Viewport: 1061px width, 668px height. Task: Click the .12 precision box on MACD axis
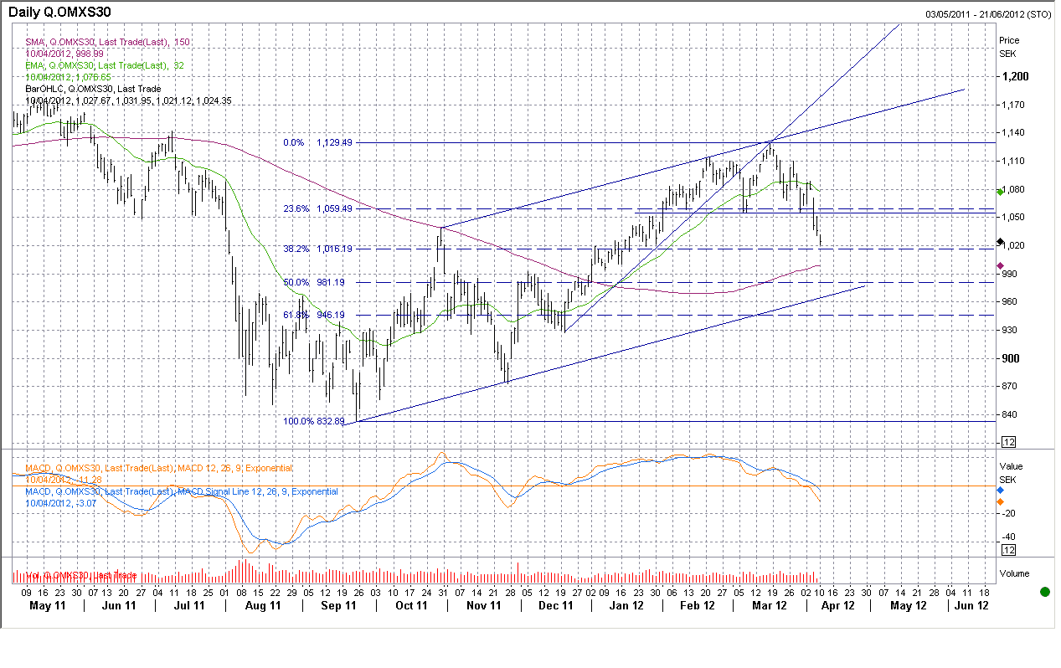pos(1009,550)
